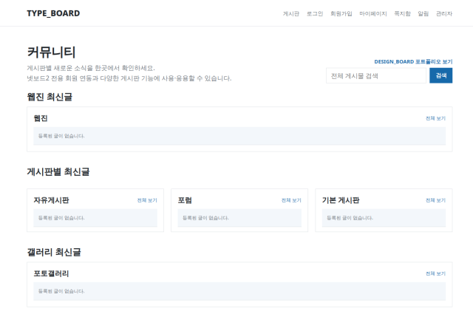Click 전체 보기 for 자유게시판
The height and width of the screenshot is (331, 473).
point(147,200)
